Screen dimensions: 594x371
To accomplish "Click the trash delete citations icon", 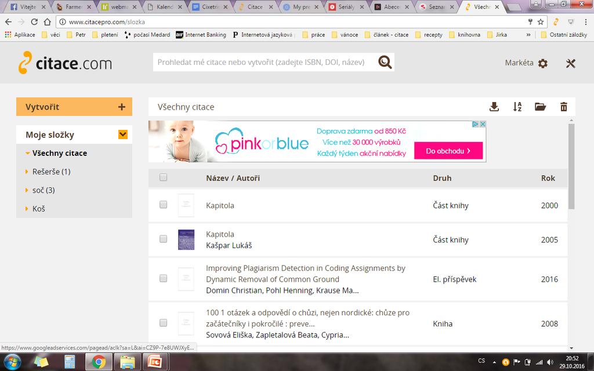I will [564, 107].
